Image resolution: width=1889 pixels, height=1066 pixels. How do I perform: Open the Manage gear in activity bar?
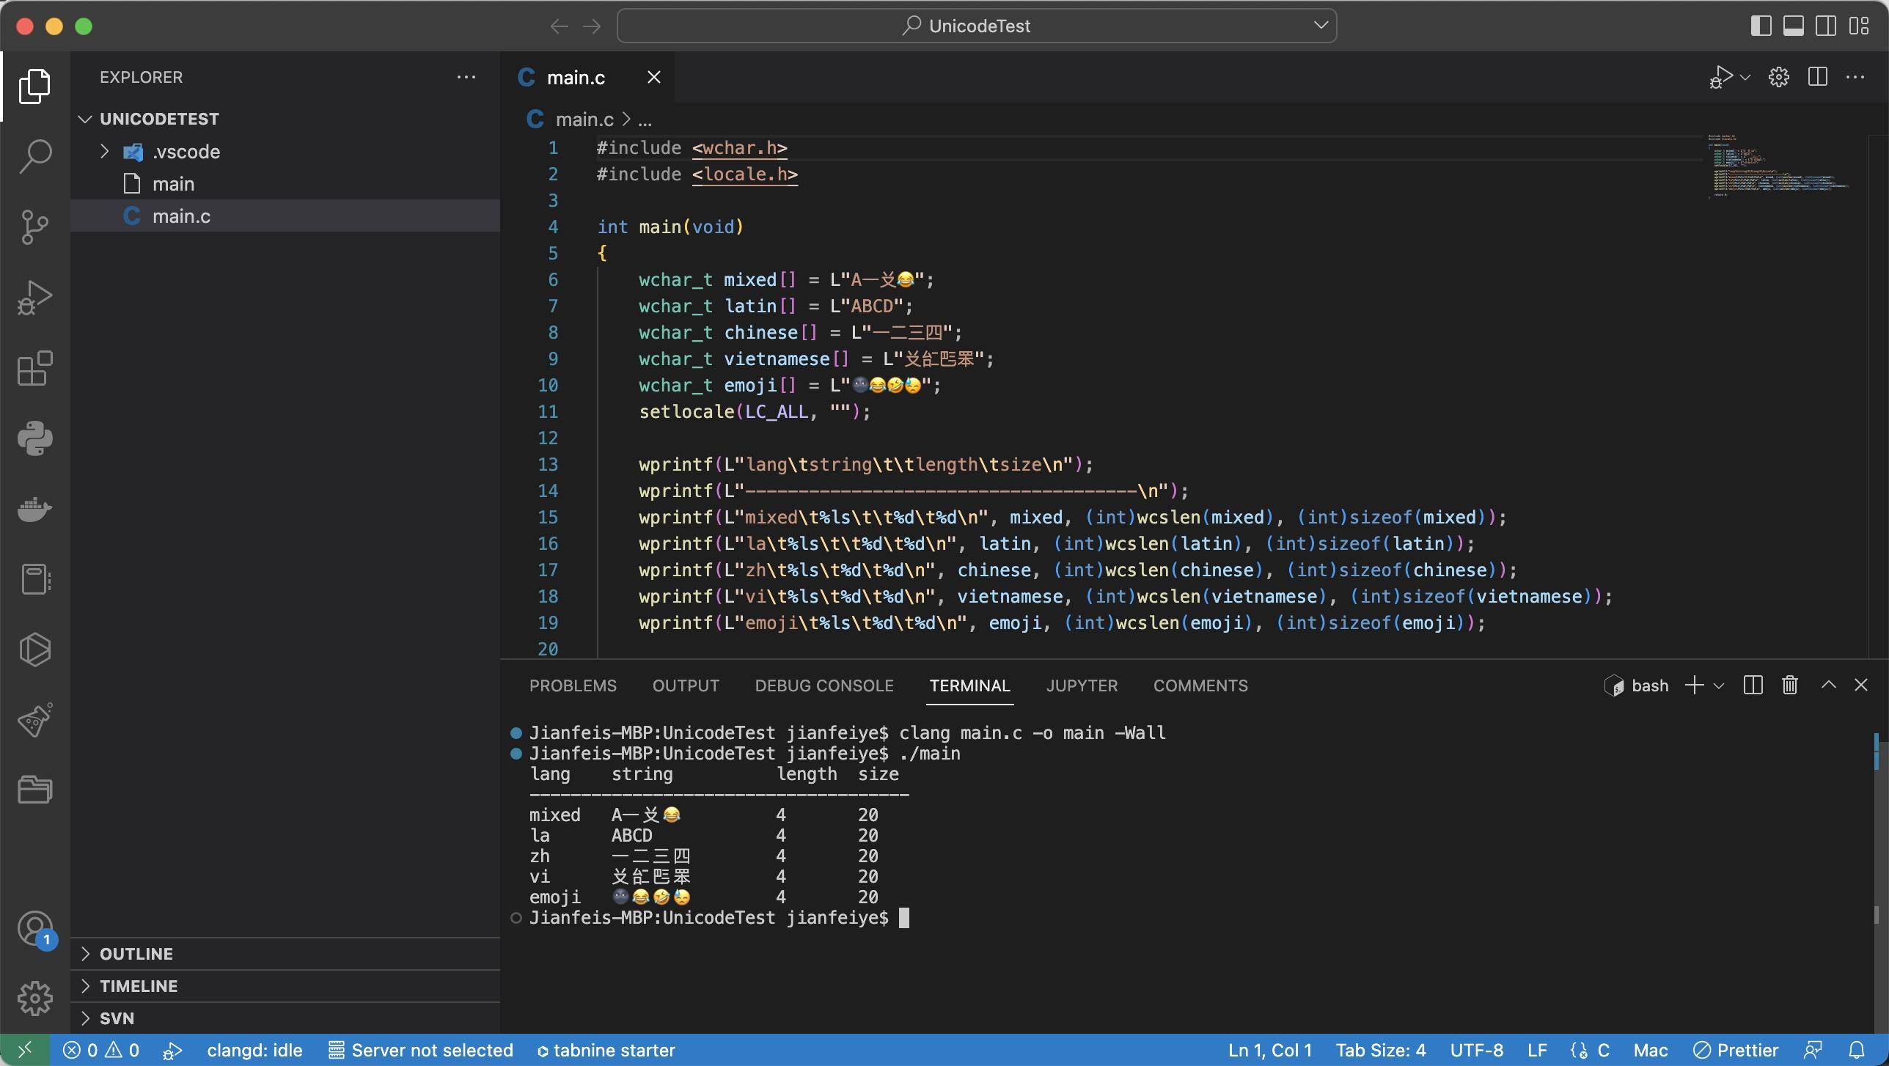coord(34,999)
